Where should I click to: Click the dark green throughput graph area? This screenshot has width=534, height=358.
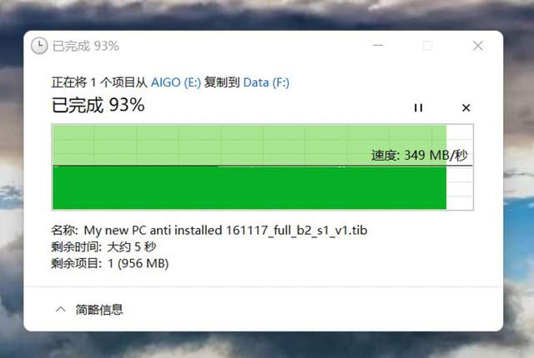coord(249,187)
